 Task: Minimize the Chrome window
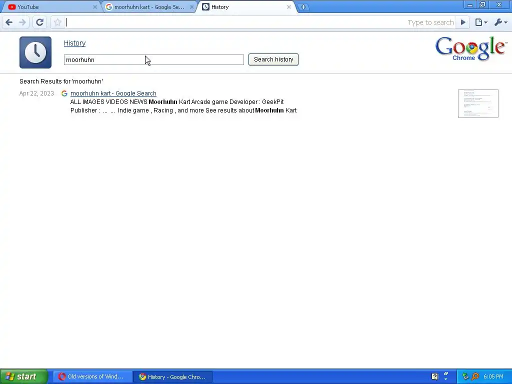pyautogui.click(x=470, y=5)
